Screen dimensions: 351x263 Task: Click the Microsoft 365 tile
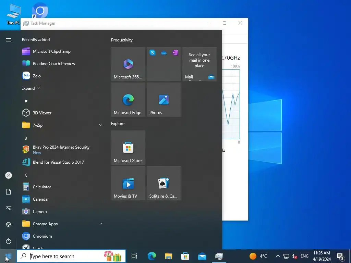pos(128,64)
